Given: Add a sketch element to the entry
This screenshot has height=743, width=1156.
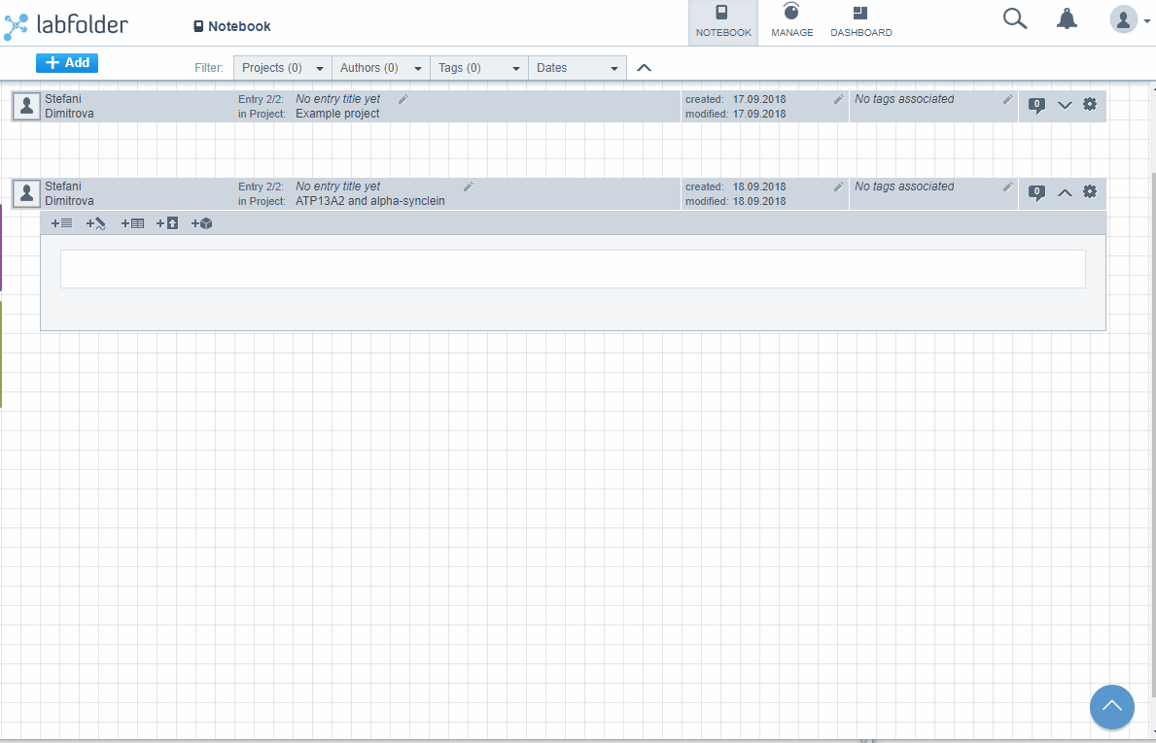Looking at the screenshot, I should coord(96,223).
